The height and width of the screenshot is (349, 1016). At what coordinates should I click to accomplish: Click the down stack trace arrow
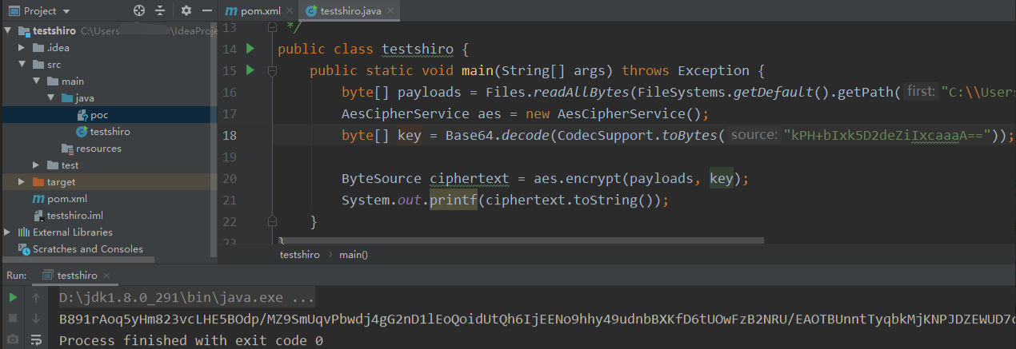36,319
